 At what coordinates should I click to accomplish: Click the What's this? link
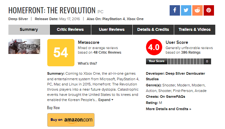(87, 63)
